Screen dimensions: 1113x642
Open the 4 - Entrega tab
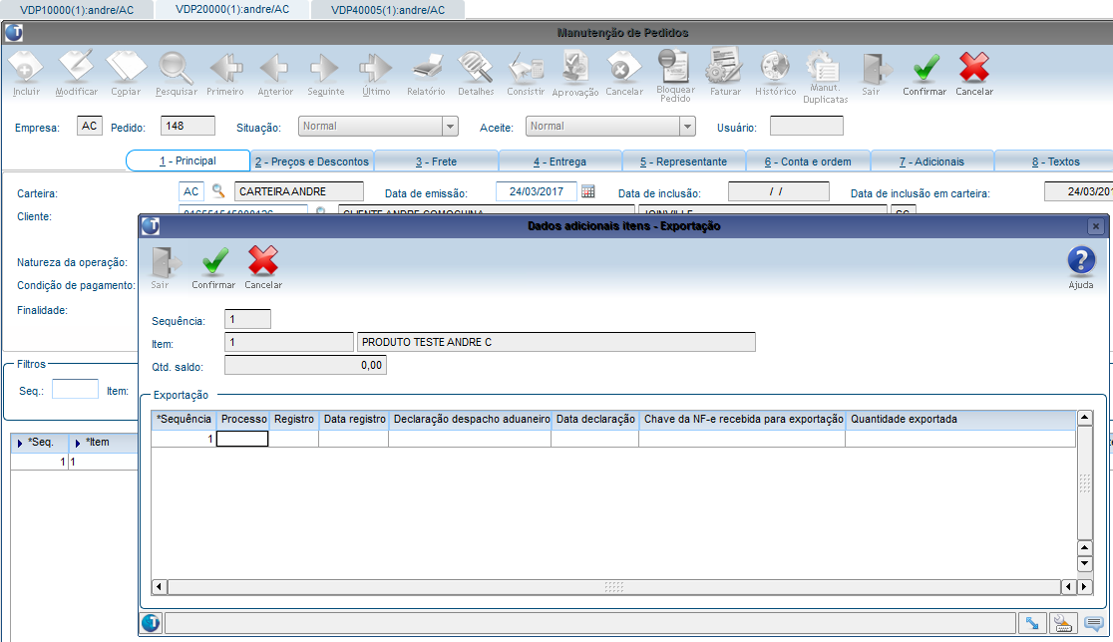click(x=560, y=161)
